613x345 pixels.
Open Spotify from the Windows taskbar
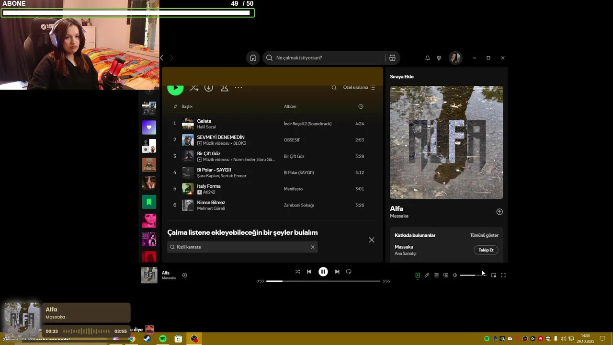[162, 339]
